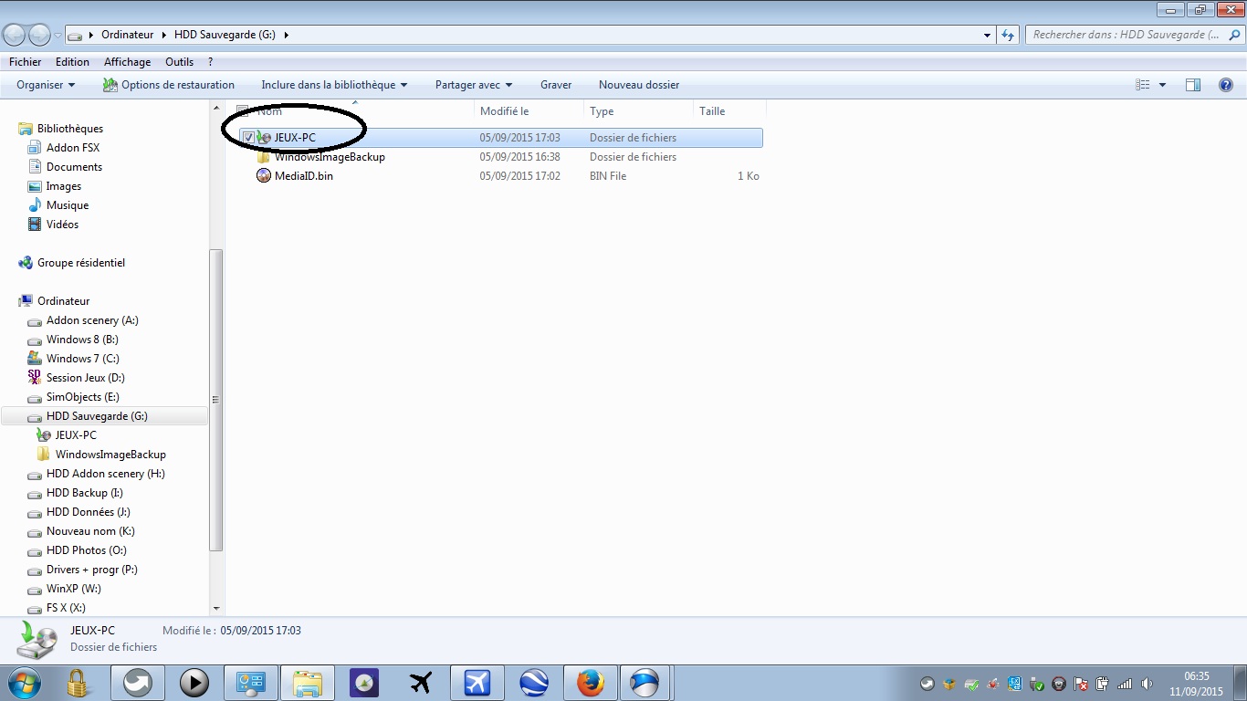Image resolution: width=1247 pixels, height=701 pixels.
Task: Select Windows 7 (C:) in navigation tree
Action: 82,359
